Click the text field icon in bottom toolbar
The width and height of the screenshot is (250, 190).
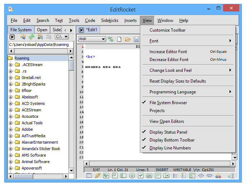[123, 176]
